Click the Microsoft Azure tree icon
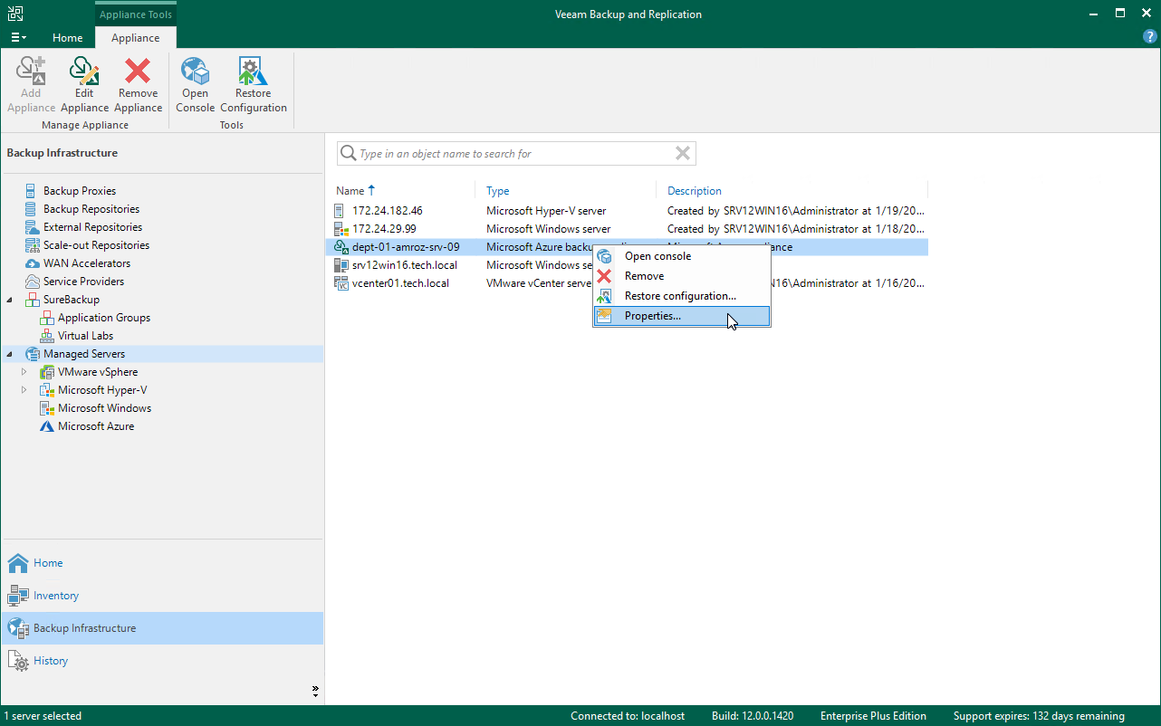This screenshot has width=1161, height=726. coord(46,426)
